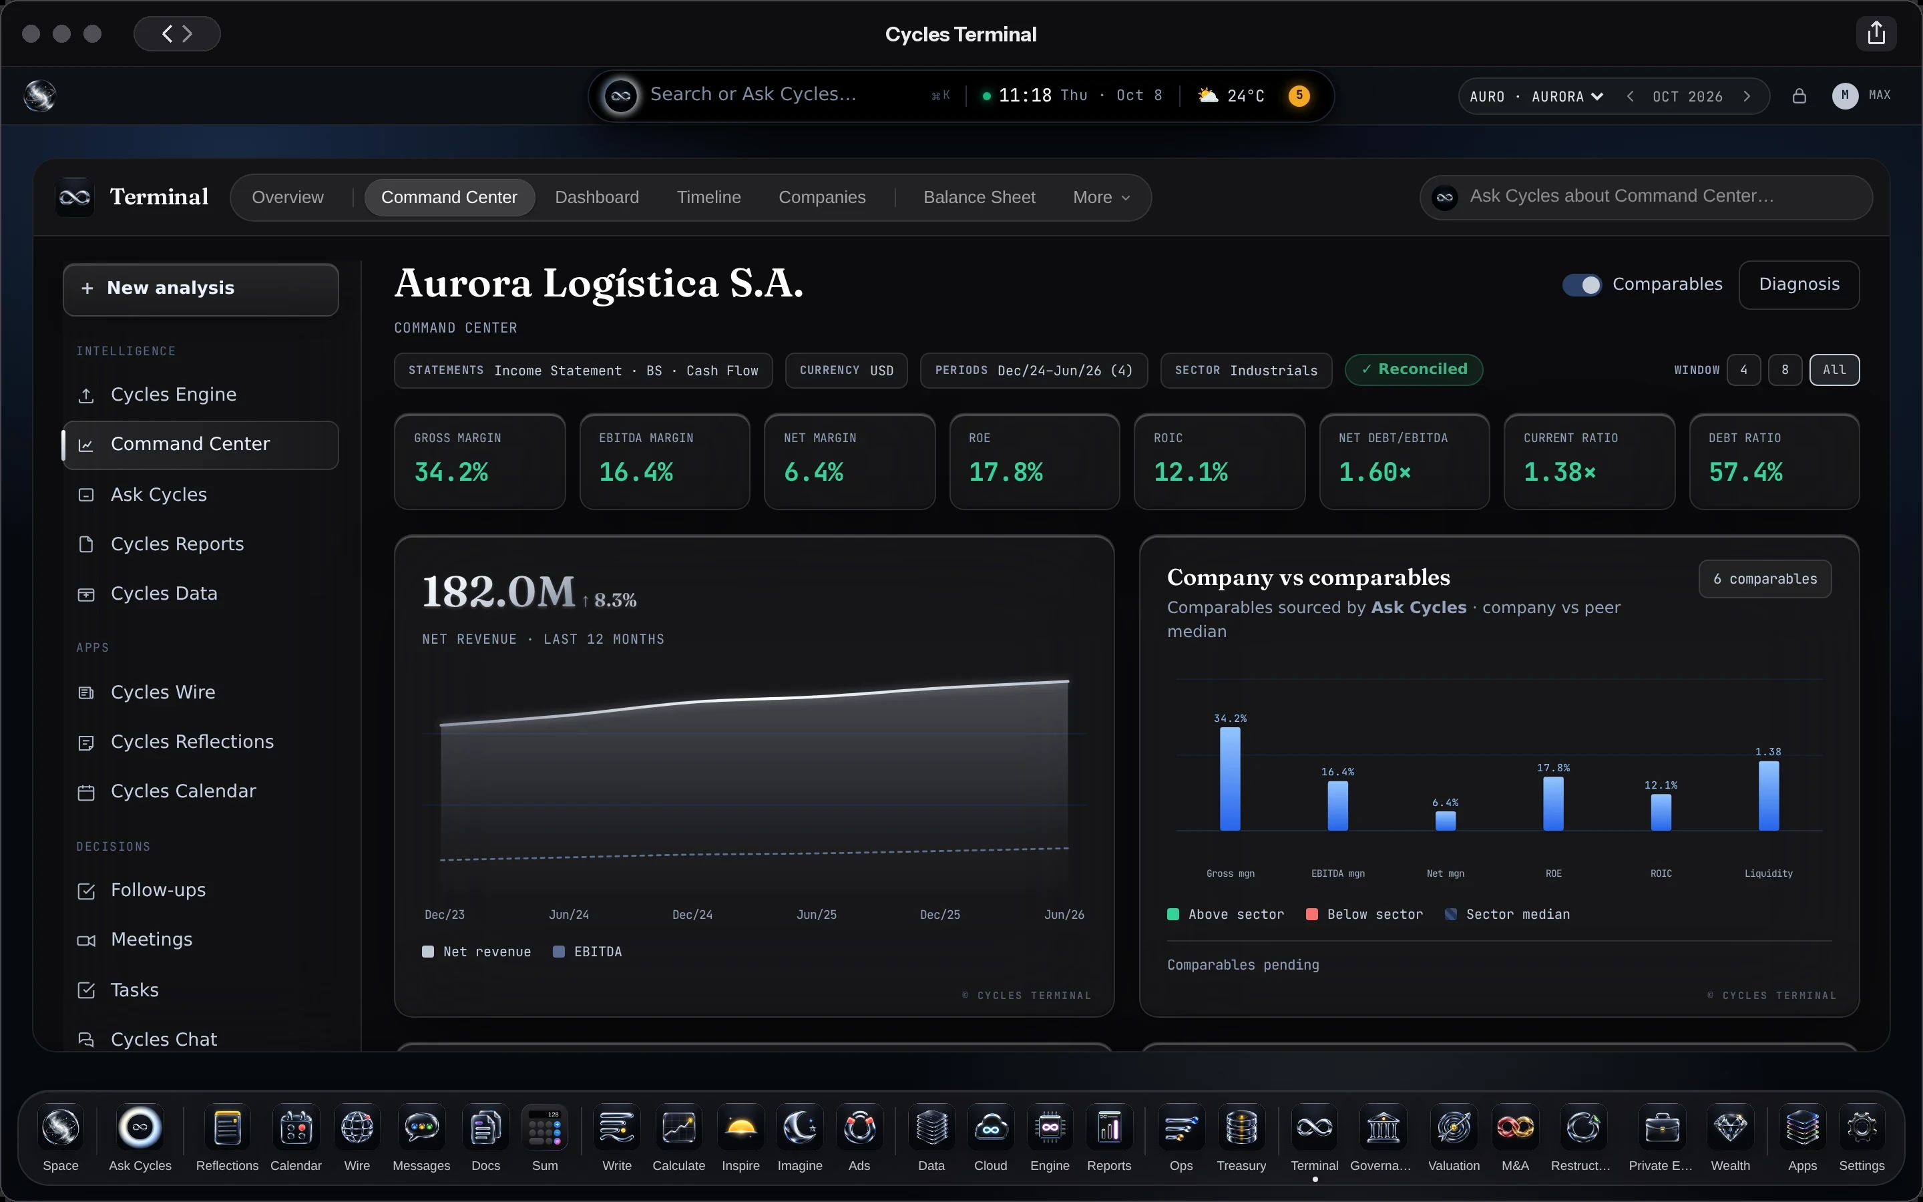Screen dimensions: 1923x1202
Task: Go to the next month after Oct 2026
Action: [x=1747, y=96]
